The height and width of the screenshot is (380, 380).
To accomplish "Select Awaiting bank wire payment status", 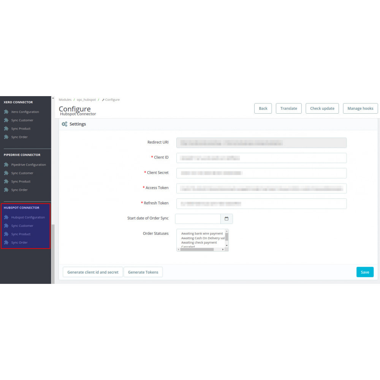I will coord(202,233).
